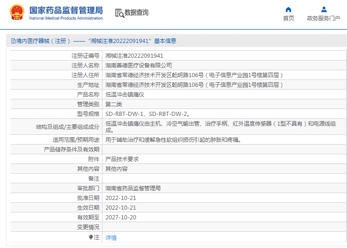Select registration number value 湘械注准20222091941
This screenshot has width=347, height=248.
134,56
